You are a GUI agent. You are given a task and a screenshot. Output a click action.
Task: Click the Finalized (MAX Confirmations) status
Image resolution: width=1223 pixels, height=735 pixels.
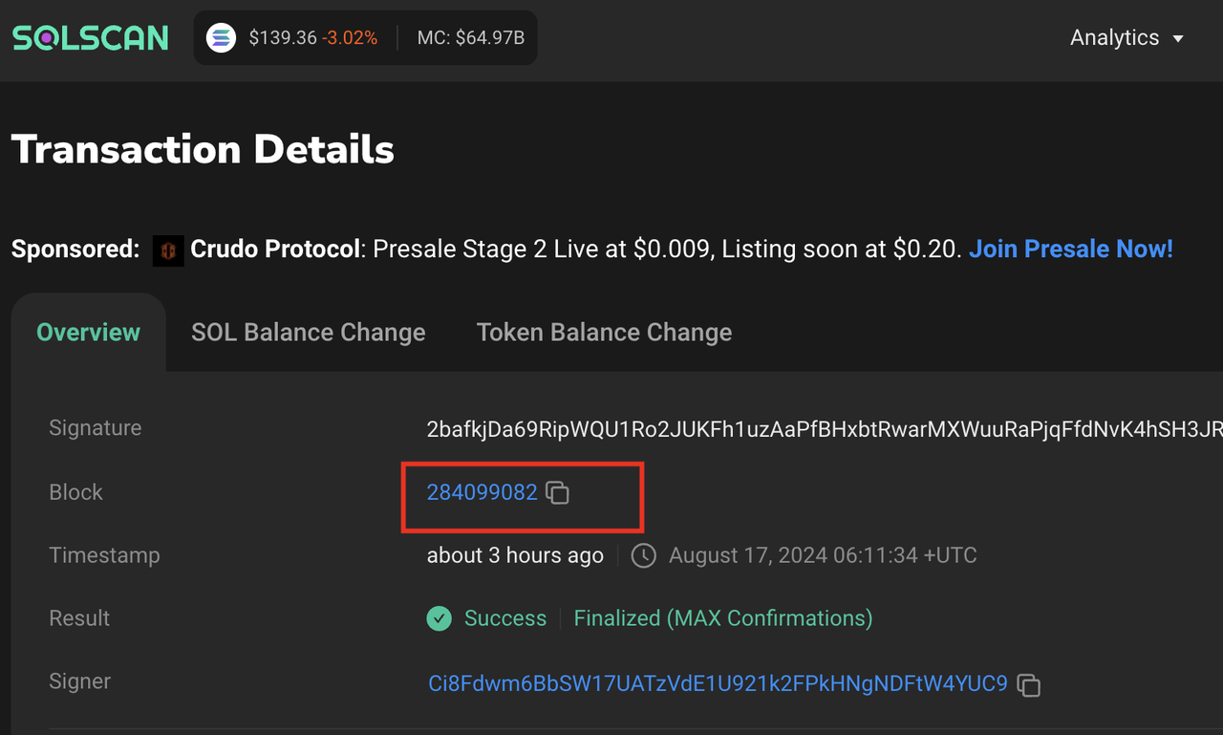(723, 618)
